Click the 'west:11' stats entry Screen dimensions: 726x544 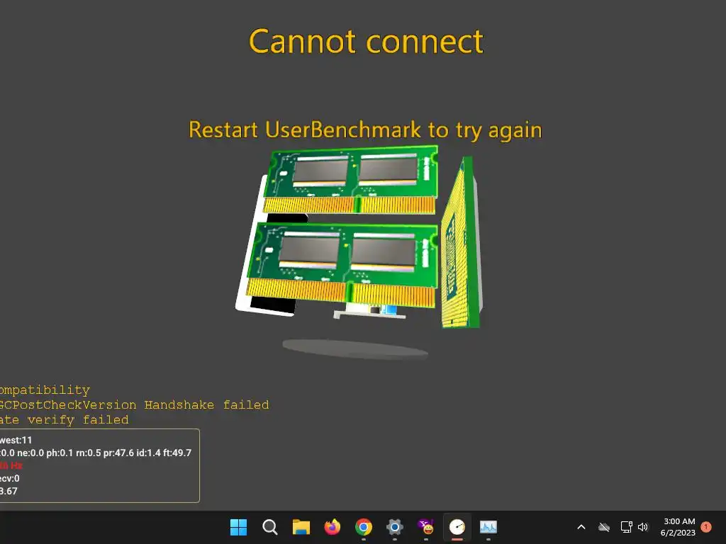(x=16, y=440)
